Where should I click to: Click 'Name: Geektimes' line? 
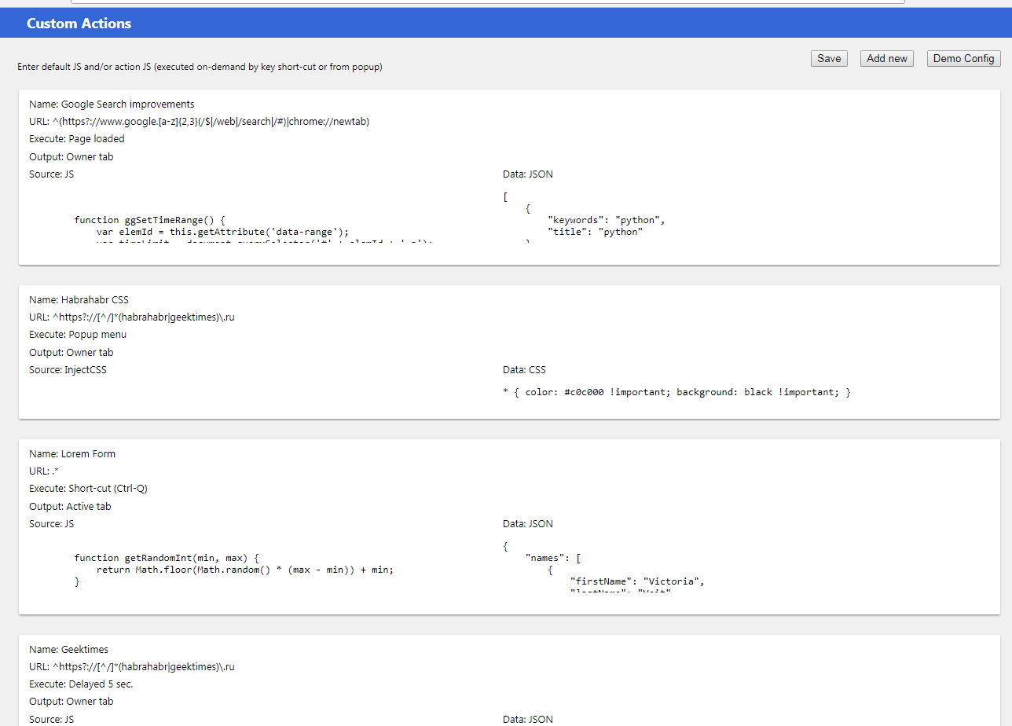pyautogui.click(x=69, y=650)
